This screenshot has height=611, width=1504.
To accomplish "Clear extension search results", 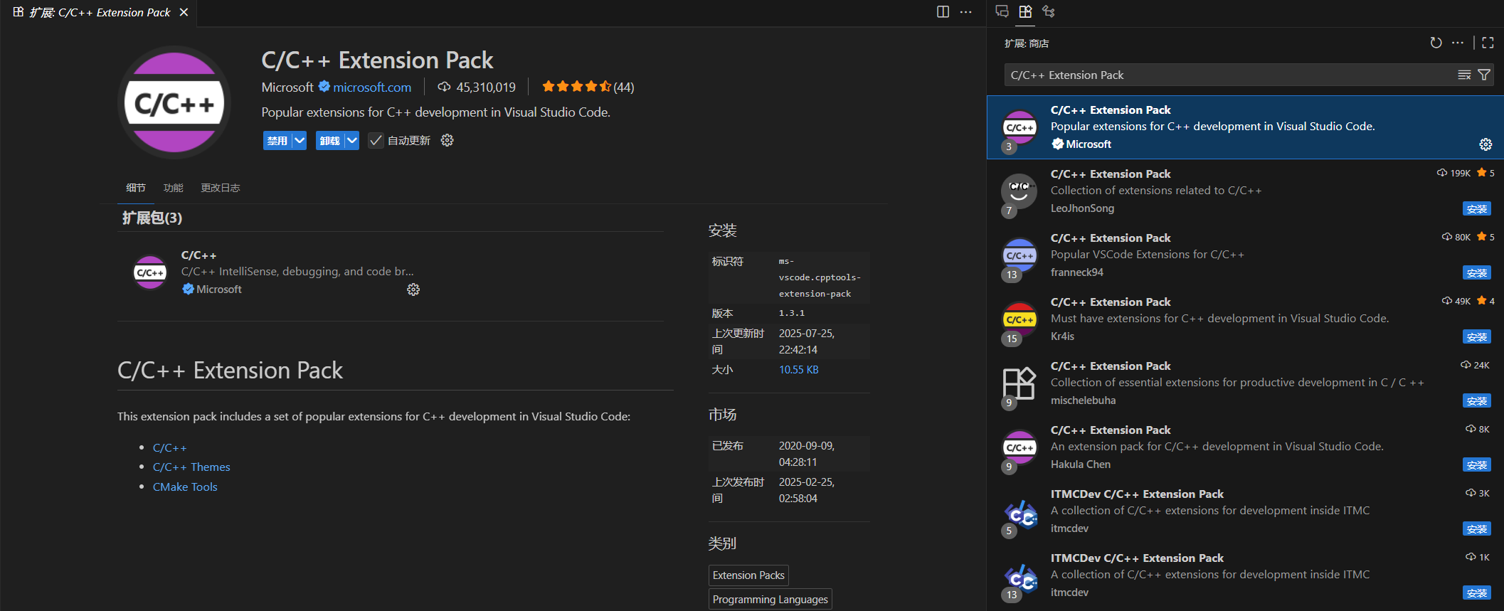I will point(1464,75).
